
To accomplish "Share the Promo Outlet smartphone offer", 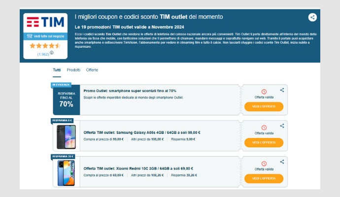I will (x=282, y=90).
